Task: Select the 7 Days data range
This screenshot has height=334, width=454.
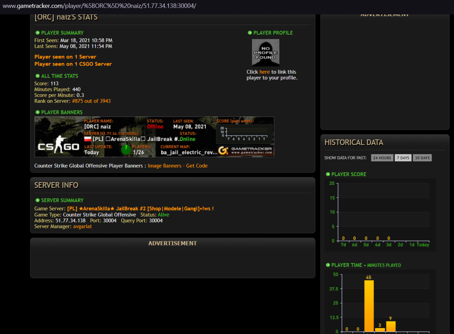Action: (x=403, y=158)
